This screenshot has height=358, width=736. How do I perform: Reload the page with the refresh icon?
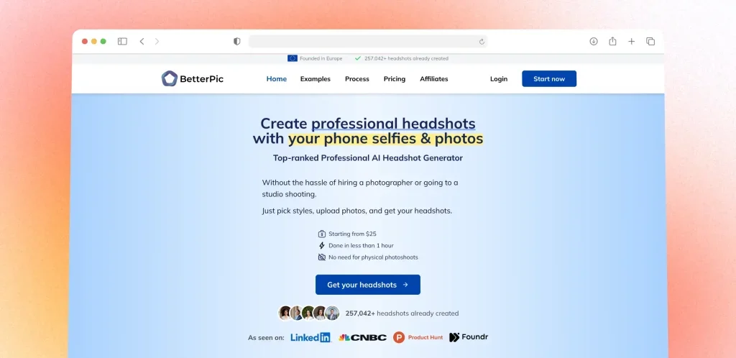(482, 42)
